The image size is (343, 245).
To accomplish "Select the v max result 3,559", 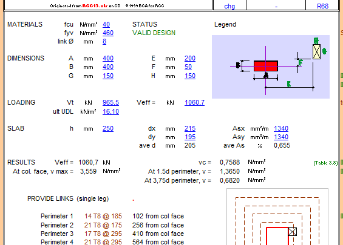I will click(x=88, y=172).
